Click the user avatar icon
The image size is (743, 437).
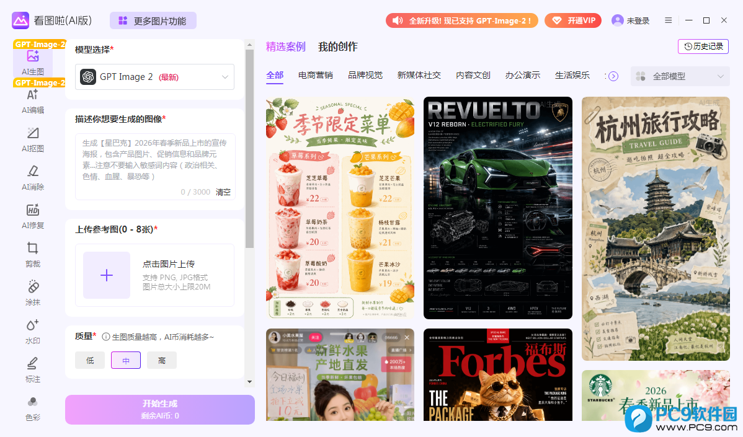618,20
